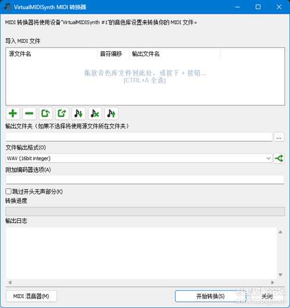This screenshot has height=308, width=290.
Task: Click the note transpose up icon
Action: [111, 113]
